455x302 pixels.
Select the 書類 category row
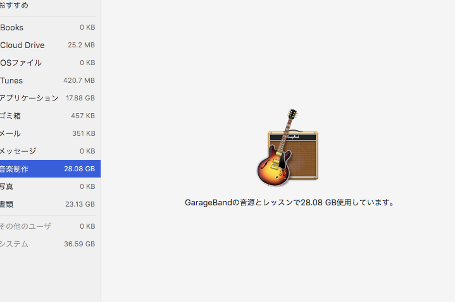pos(50,204)
